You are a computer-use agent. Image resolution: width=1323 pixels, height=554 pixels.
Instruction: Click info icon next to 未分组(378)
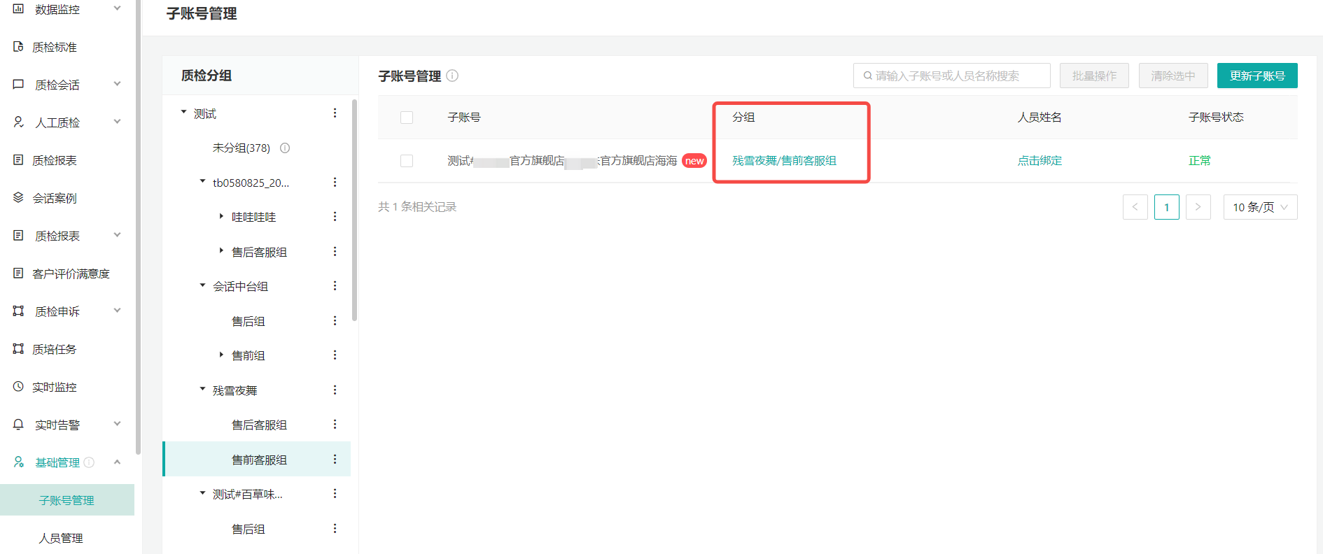[x=285, y=148]
